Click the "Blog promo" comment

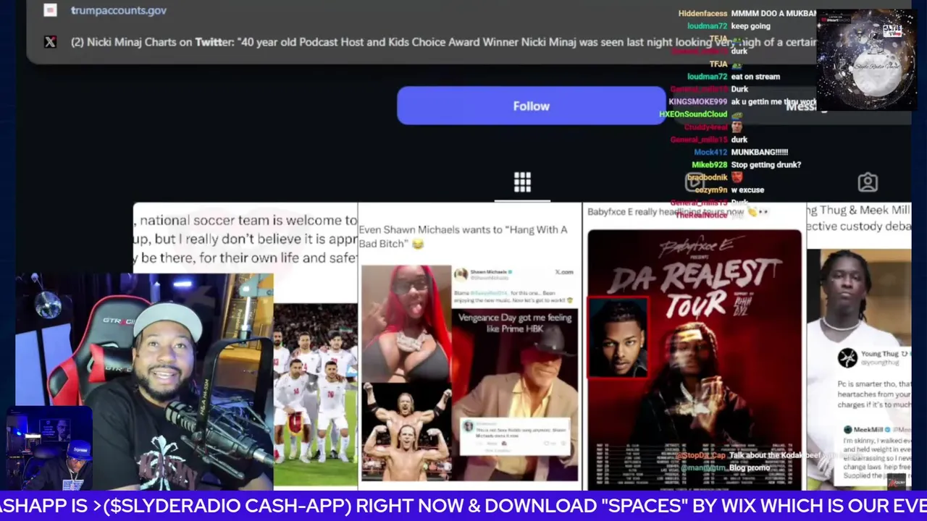[x=750, y=467]
